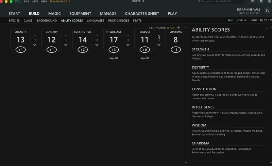Decrease the Dexterity base score
Viewport: 272px width, 166px height.
pos(66,45)
